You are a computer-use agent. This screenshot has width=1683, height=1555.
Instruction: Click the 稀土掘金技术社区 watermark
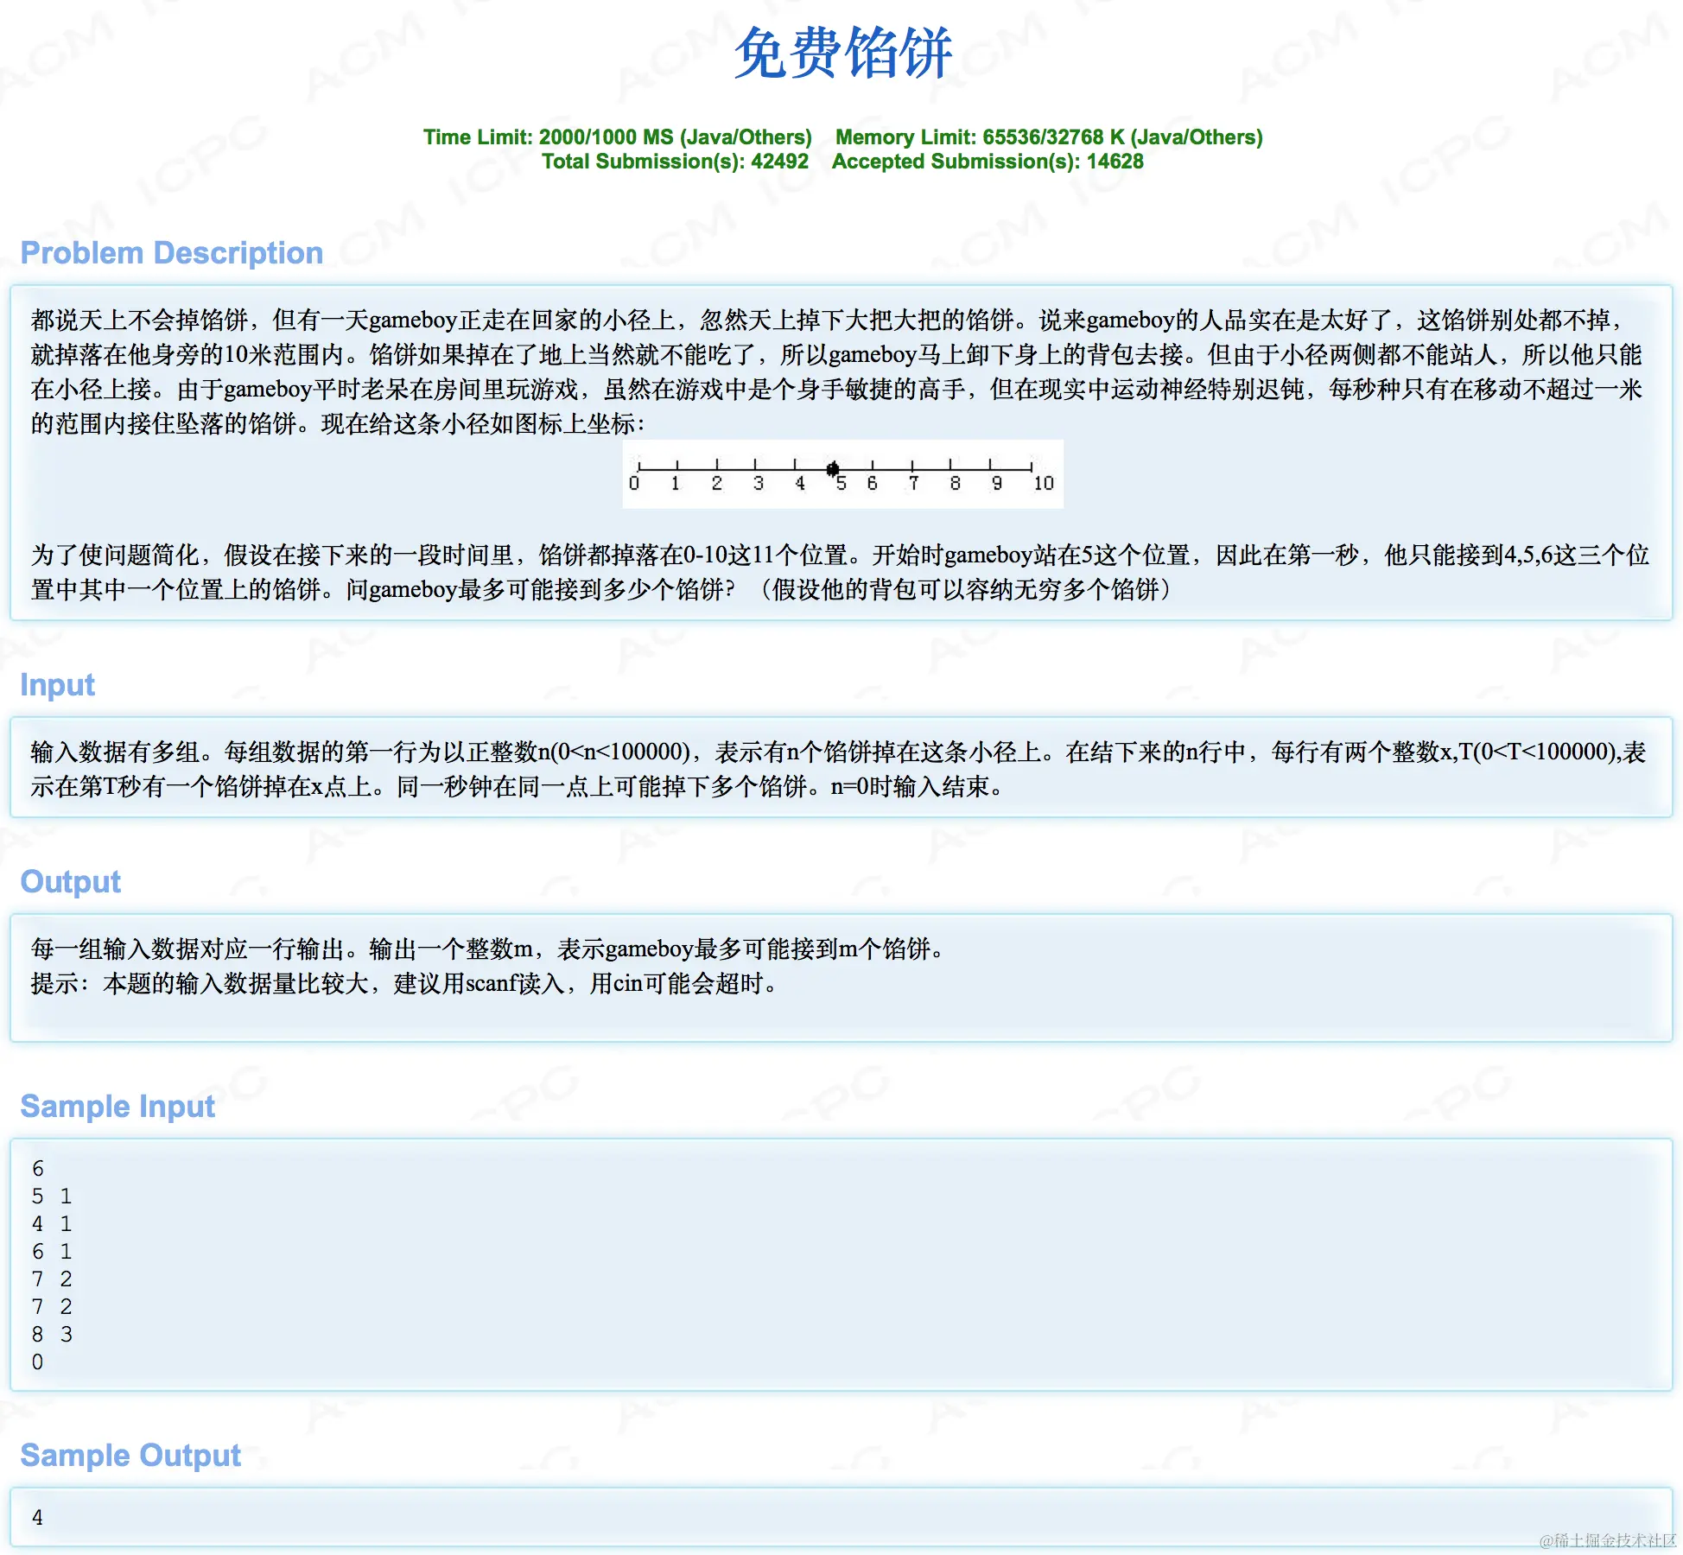pyautogui.click(x=1607, y=1540)
